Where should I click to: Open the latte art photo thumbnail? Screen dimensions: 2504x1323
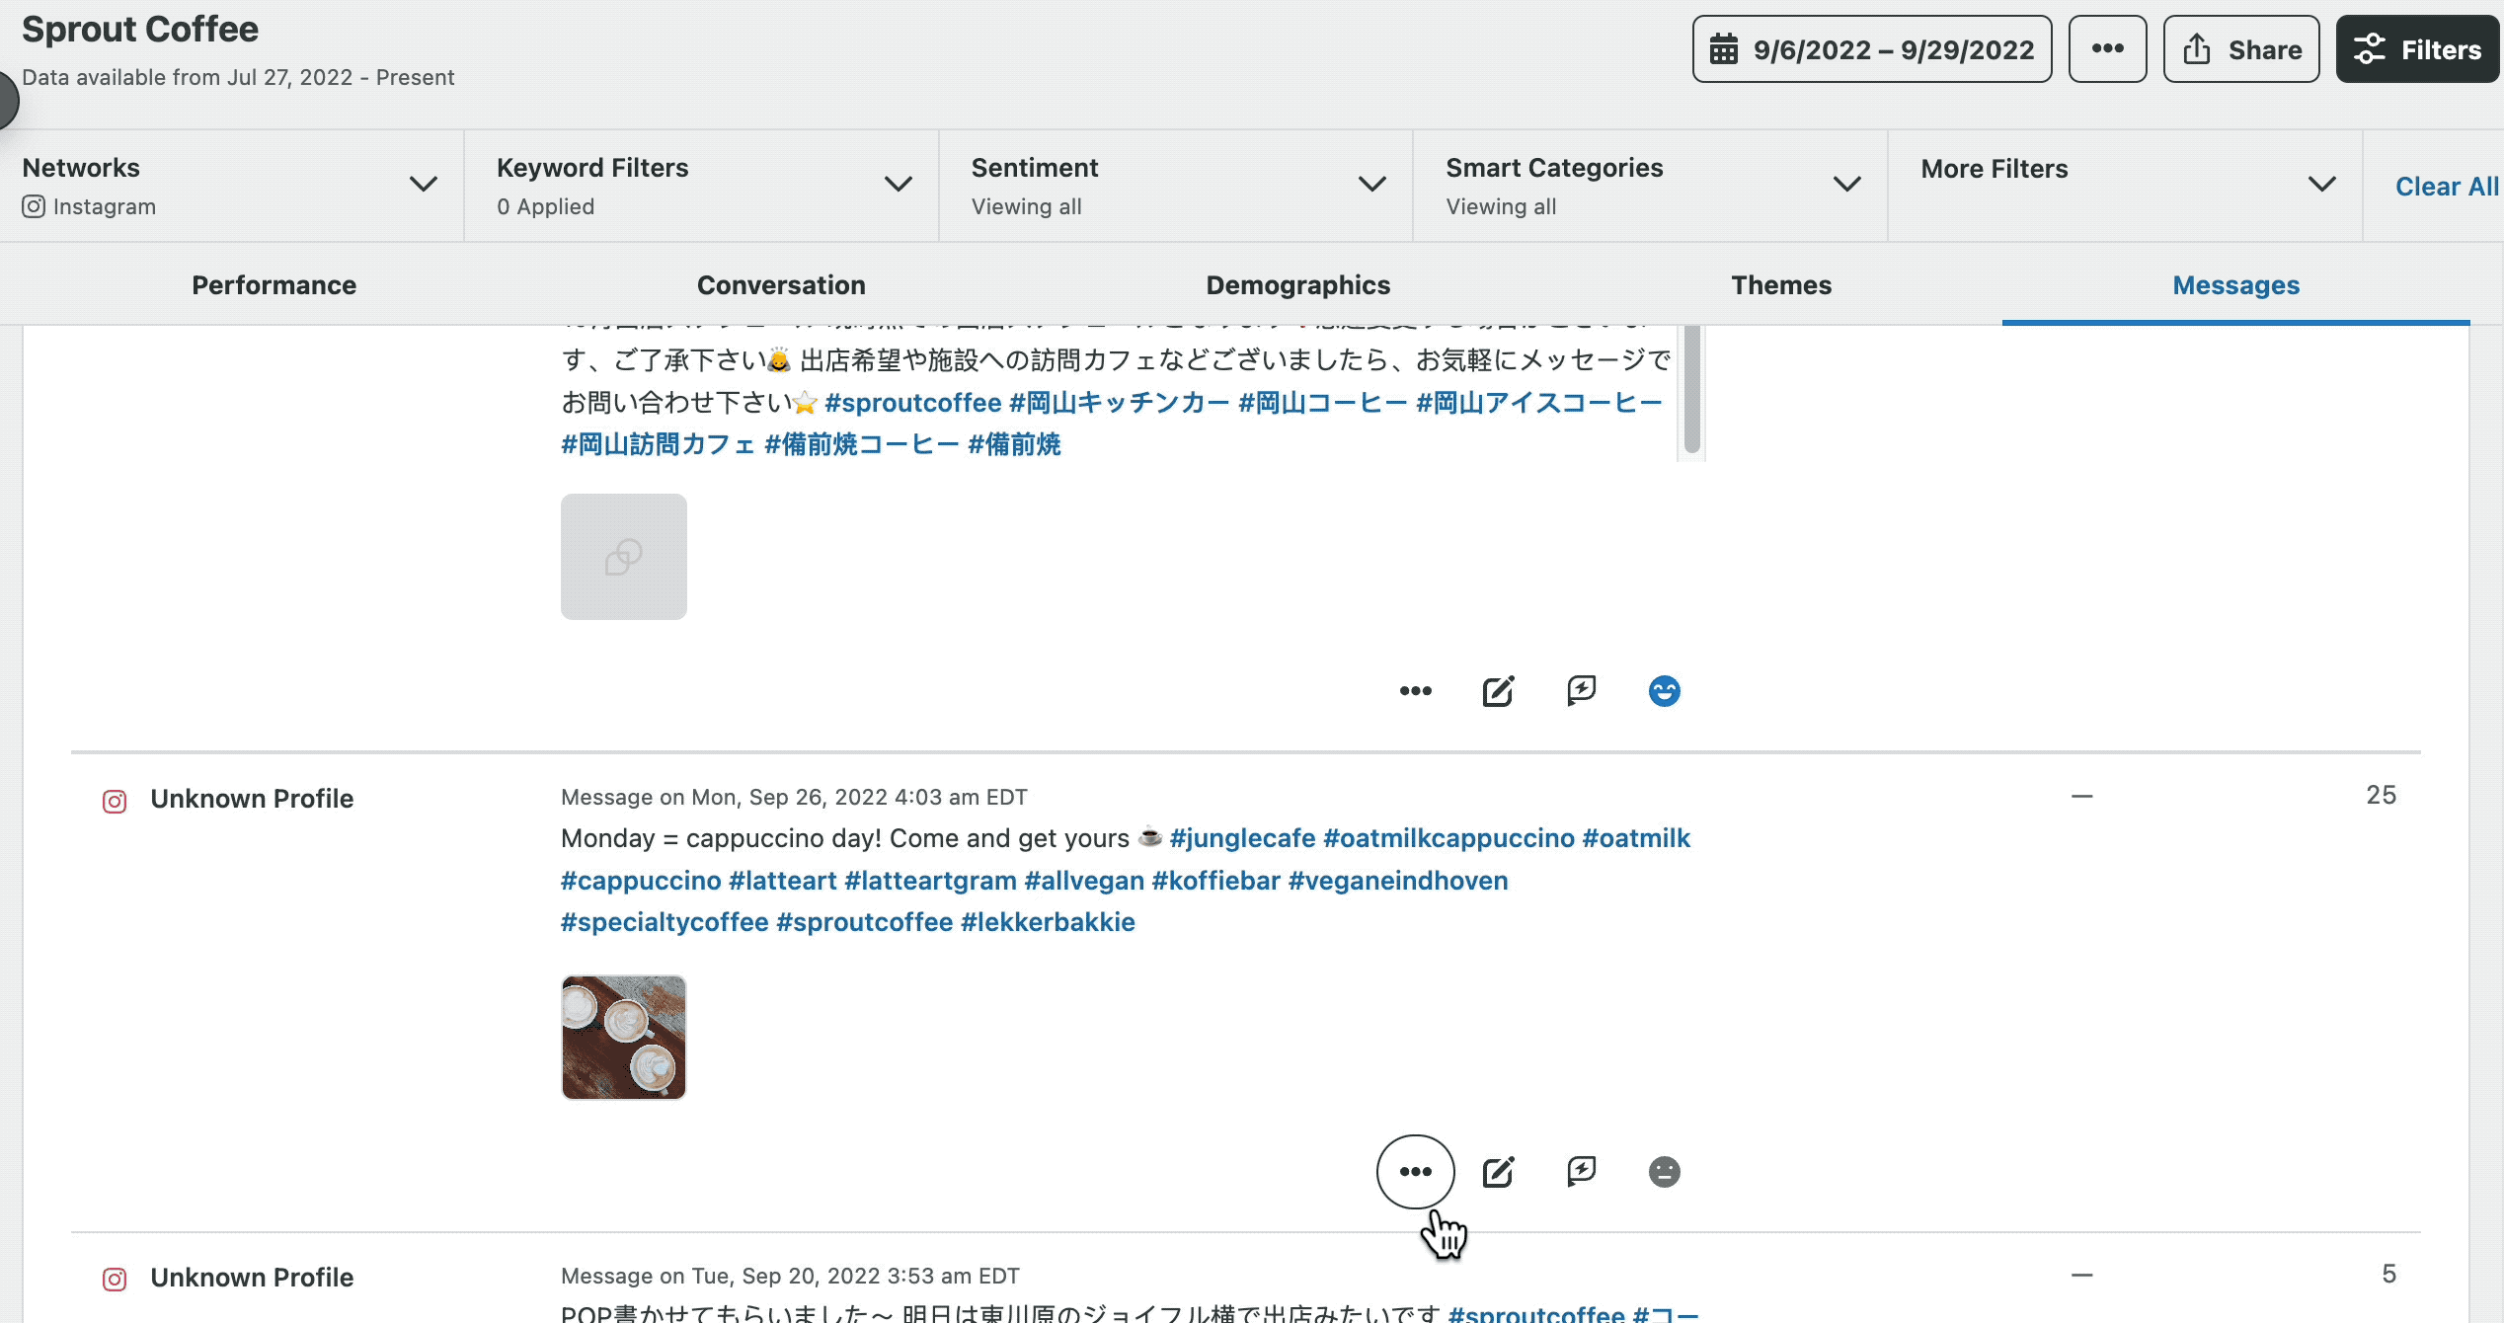[623, 1038]
